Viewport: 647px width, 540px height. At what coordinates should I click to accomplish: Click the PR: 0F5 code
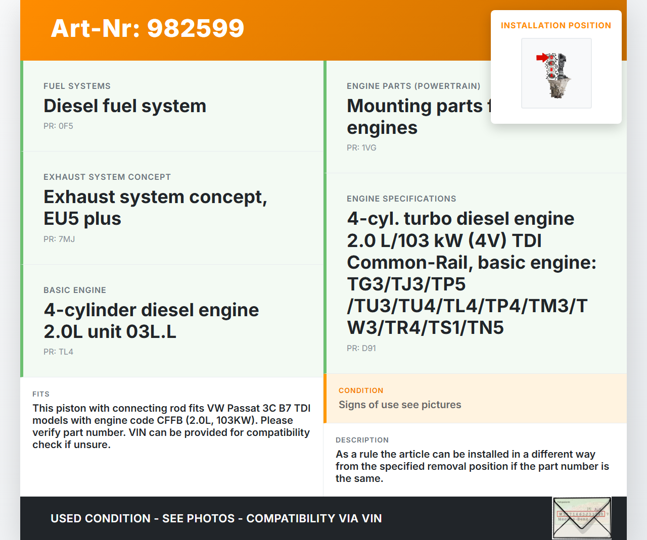pyautogui.click(x=58, y=126)
